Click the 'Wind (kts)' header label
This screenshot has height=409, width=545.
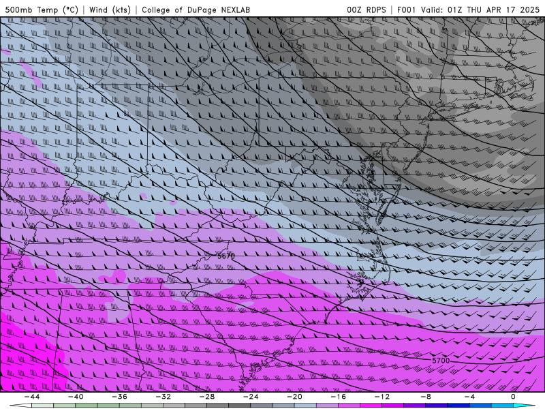click(110, 10)
